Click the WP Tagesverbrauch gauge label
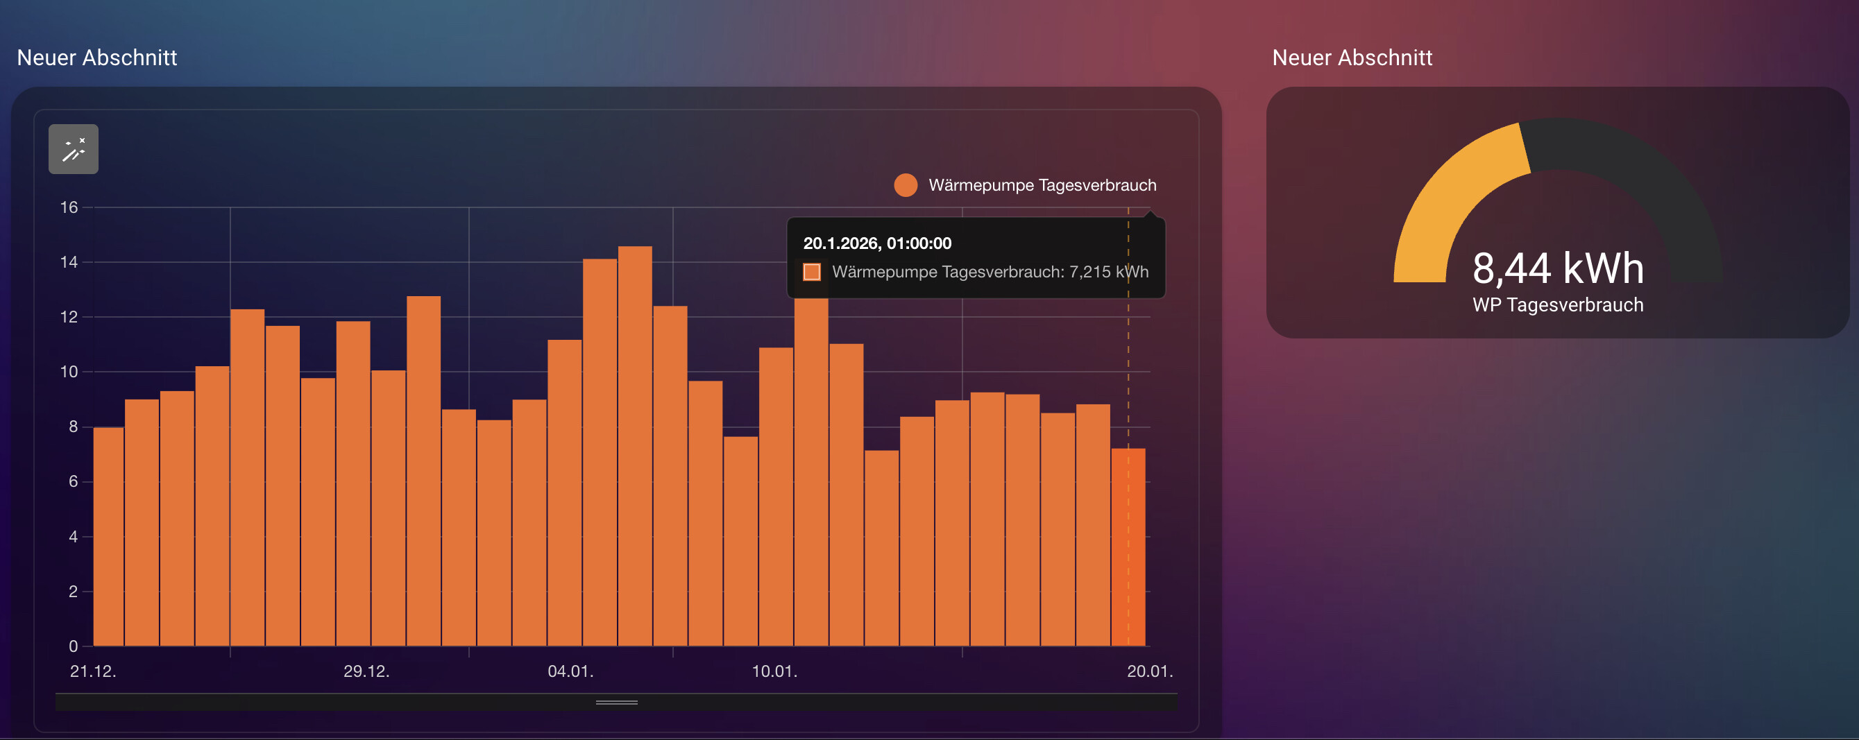 (1557, 305)
